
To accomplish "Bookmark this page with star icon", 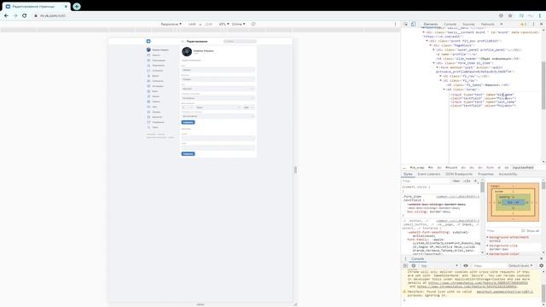I will [x=510, y=15].
